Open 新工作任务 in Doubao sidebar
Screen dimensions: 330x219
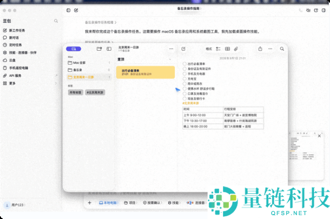point(14,30)
